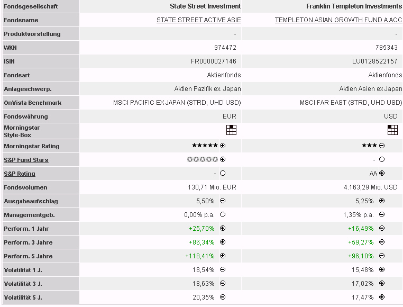Open the TEMPLETON ASIAN GROWTH FUND A ACC link

point(338,20)
